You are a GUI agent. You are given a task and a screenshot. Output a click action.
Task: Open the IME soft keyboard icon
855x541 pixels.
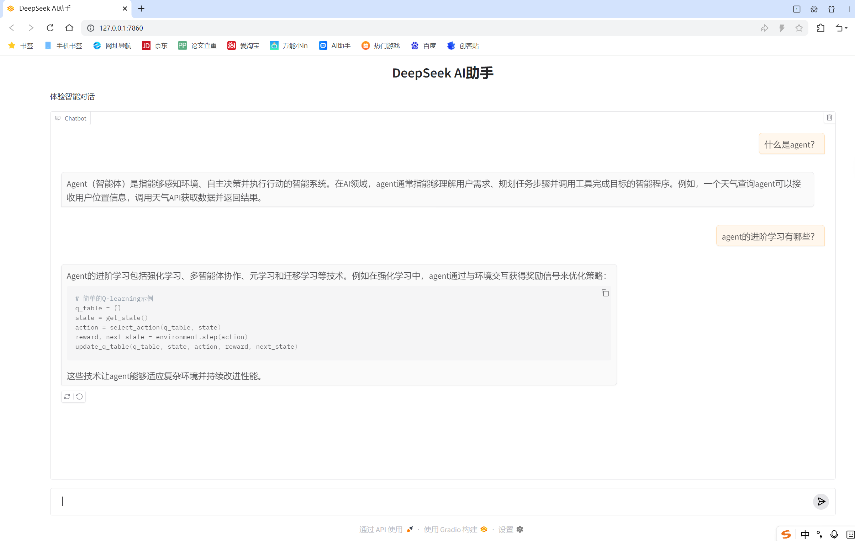(x=850, y=534)
